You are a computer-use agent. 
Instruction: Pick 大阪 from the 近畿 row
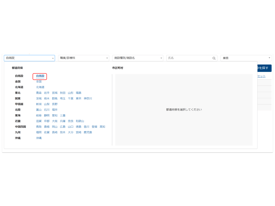[x=55, y=121]
